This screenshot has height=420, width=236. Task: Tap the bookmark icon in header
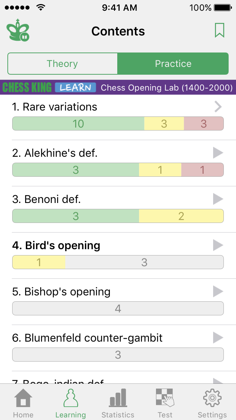tap(219, 30)
